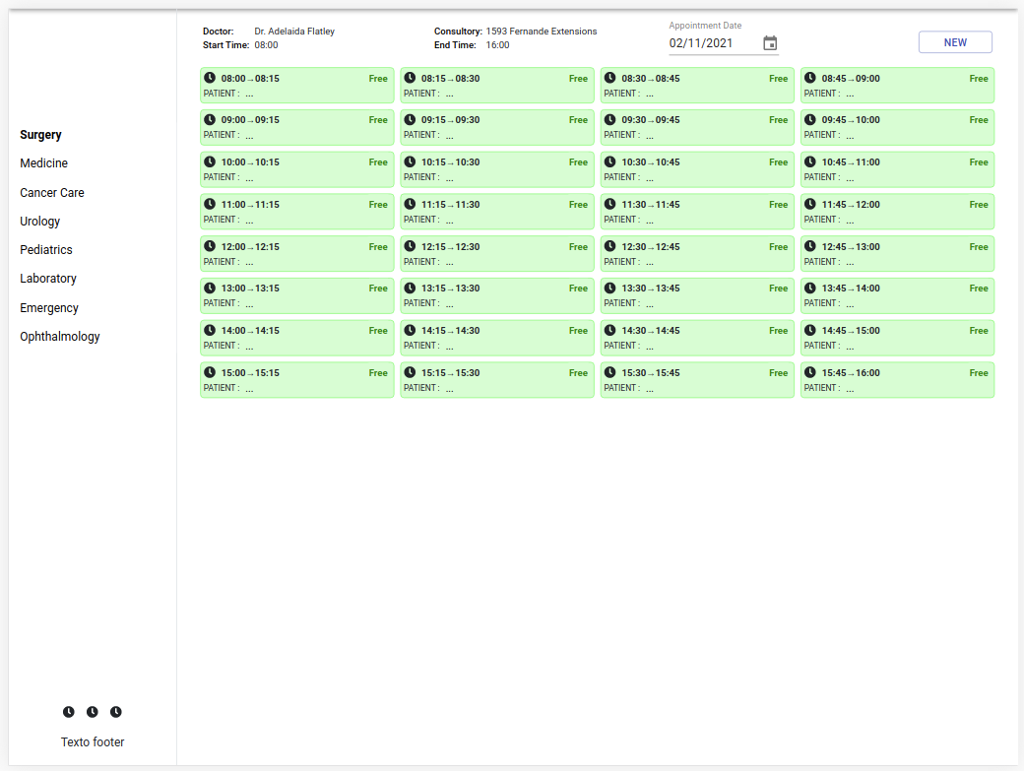Viewport: 1024px width, 771px height.
Task: Click the clock icon of the 14:45 slot
Action: coord(809,330)
